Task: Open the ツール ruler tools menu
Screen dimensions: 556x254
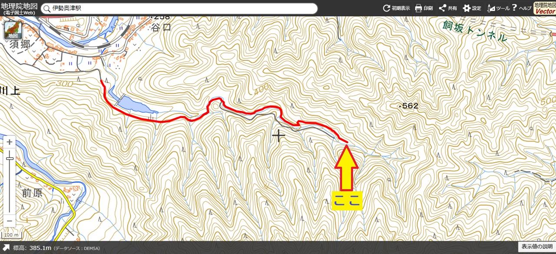Action: click(491, 8)
